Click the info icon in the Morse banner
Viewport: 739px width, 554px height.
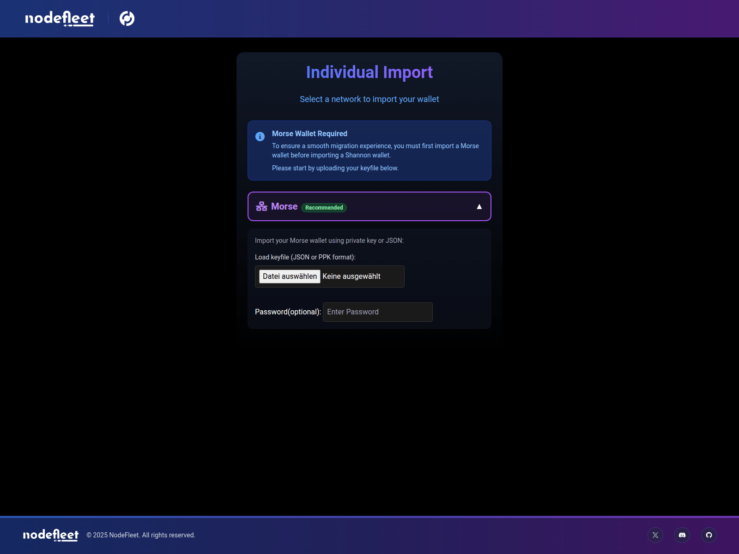[x=259, y=137]
